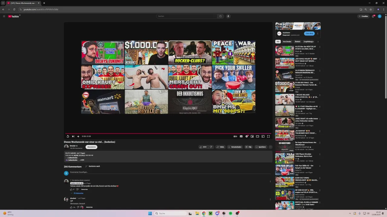
Task: Cast video to TV icon
Action: 263,136
